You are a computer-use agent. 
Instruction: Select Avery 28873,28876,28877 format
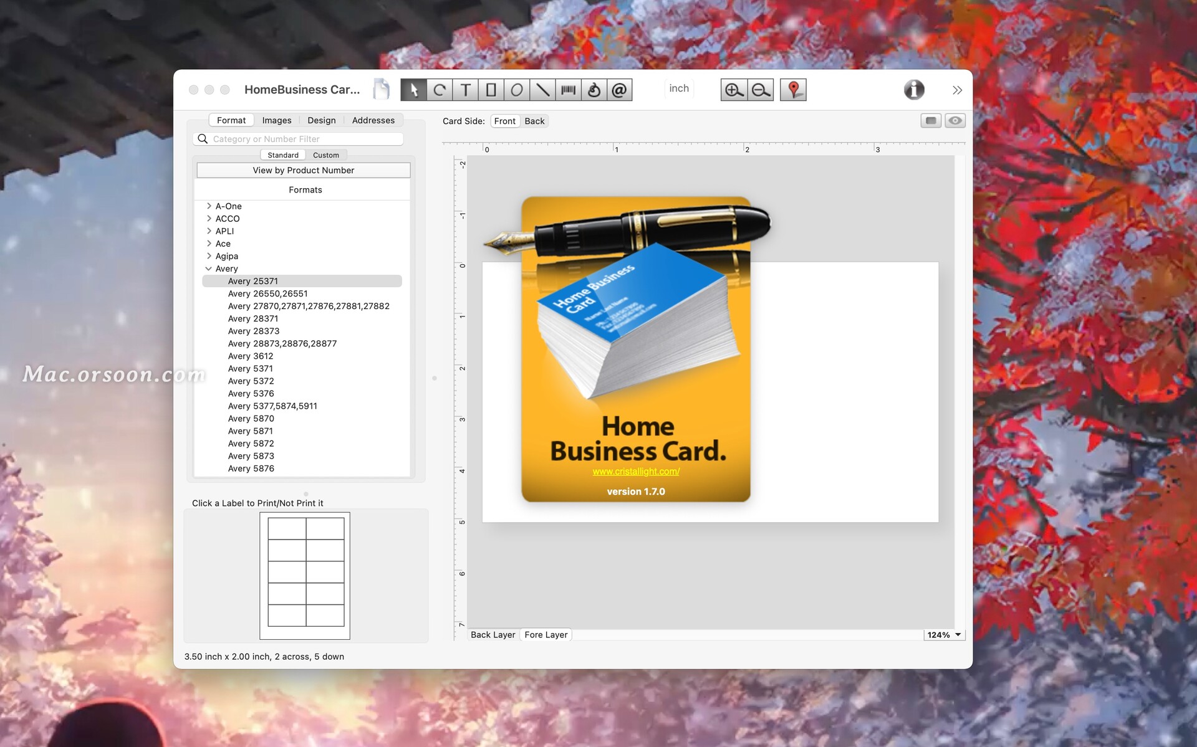point(302,343)
